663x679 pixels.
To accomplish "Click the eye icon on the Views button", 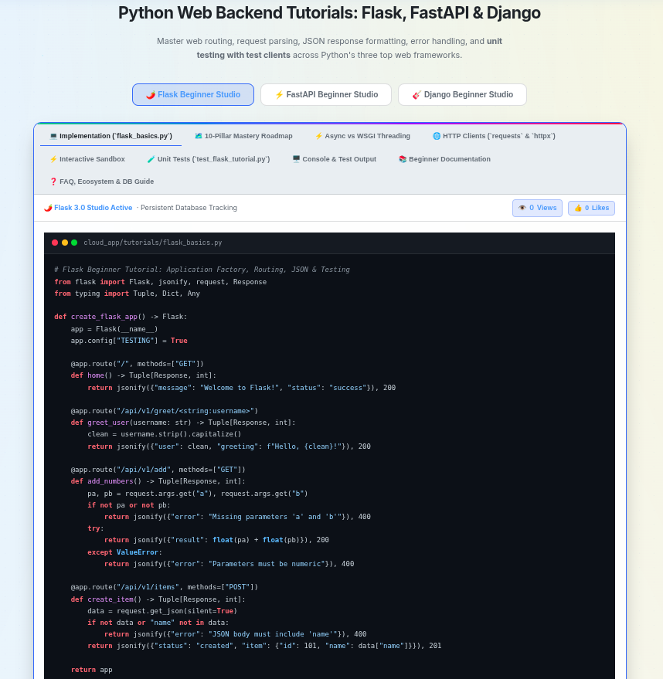I will [x=522, y=208].
